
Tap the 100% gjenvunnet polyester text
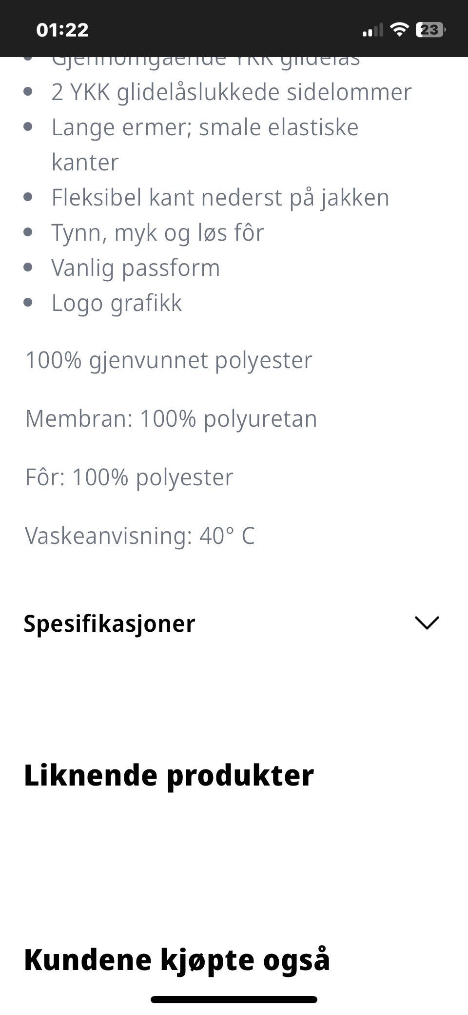[169, 361]
